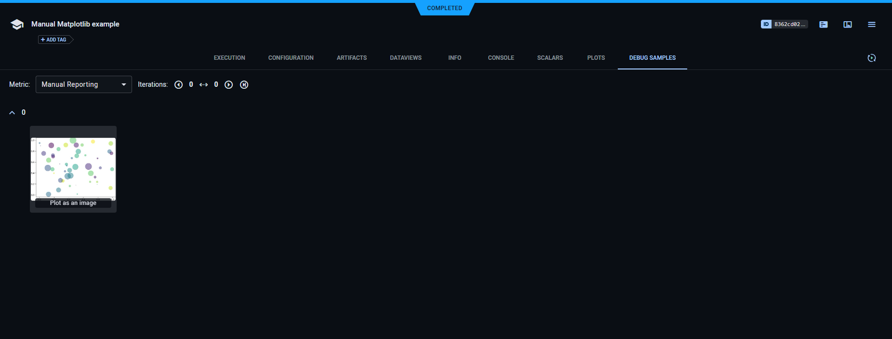The width and height of the screenshot is (892, 339).
Task: Jump to the latest iteration
Action: tap(244, 85)
